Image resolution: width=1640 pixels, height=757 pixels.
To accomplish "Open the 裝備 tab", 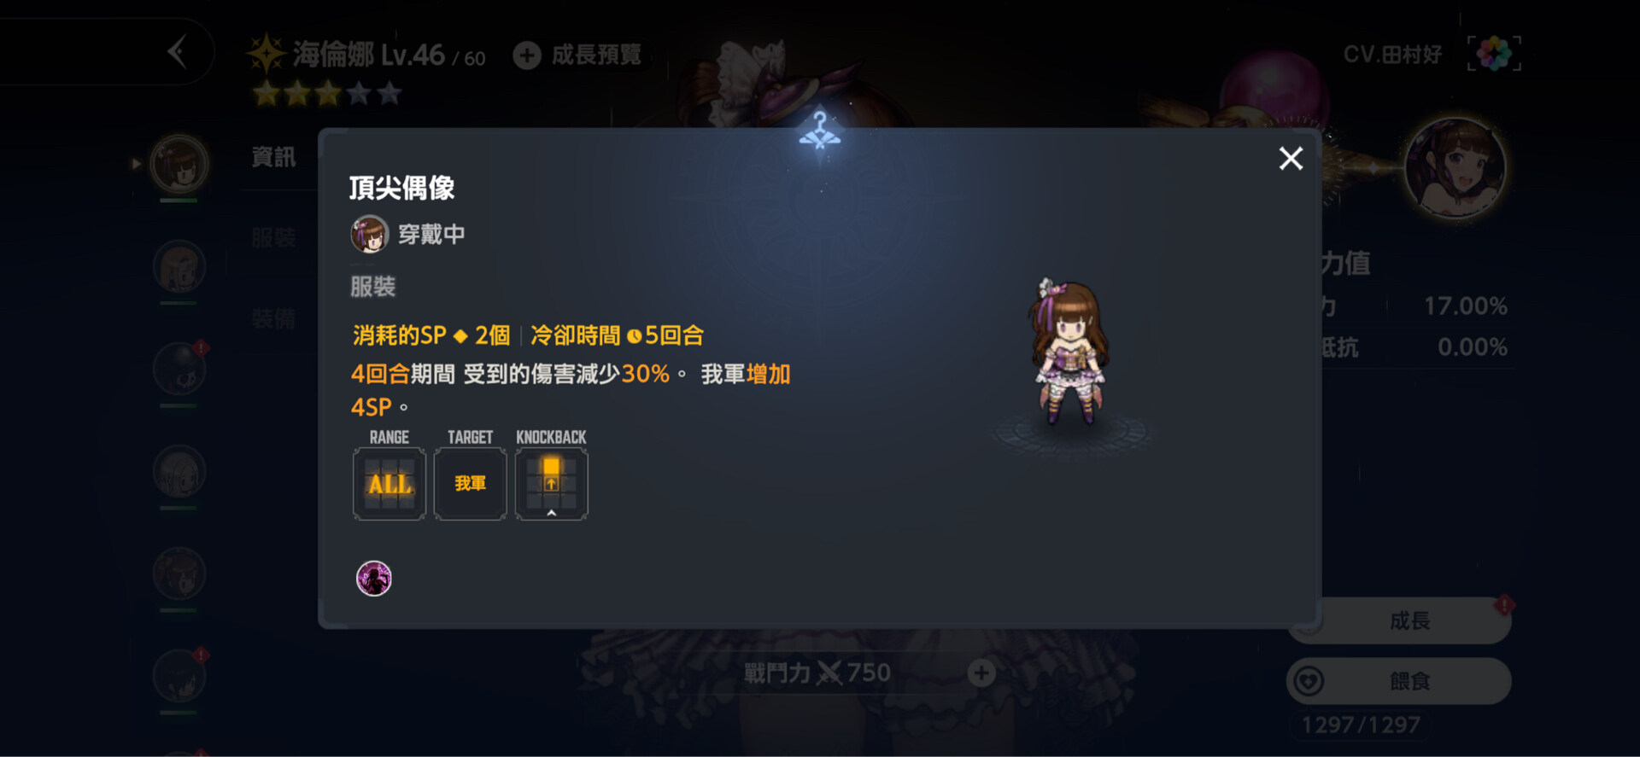I will point(273,319).
